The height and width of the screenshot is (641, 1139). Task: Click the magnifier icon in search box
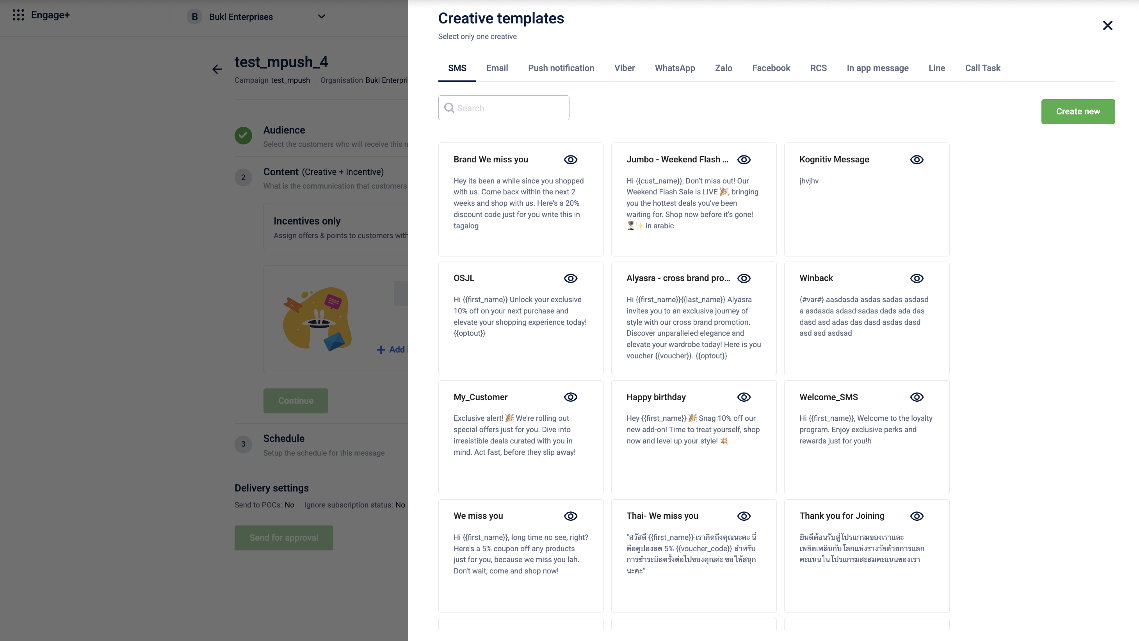(x=449, y=108)
